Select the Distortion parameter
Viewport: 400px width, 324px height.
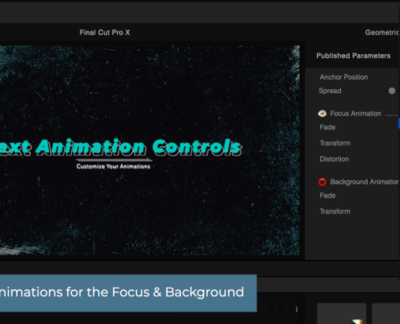tap(334, 159)
